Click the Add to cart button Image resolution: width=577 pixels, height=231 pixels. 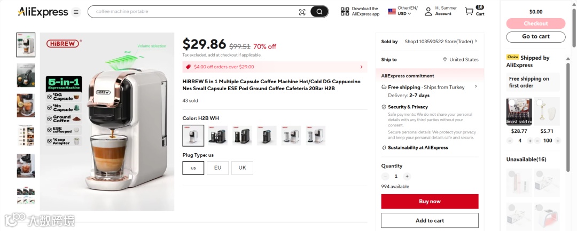[430, 220]
